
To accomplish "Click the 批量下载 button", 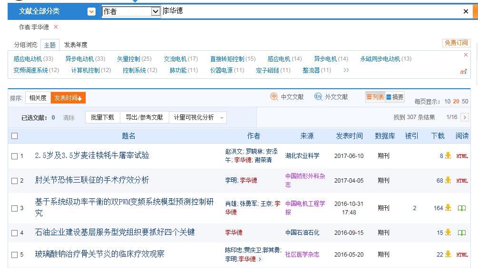I will tap(102, 117).
